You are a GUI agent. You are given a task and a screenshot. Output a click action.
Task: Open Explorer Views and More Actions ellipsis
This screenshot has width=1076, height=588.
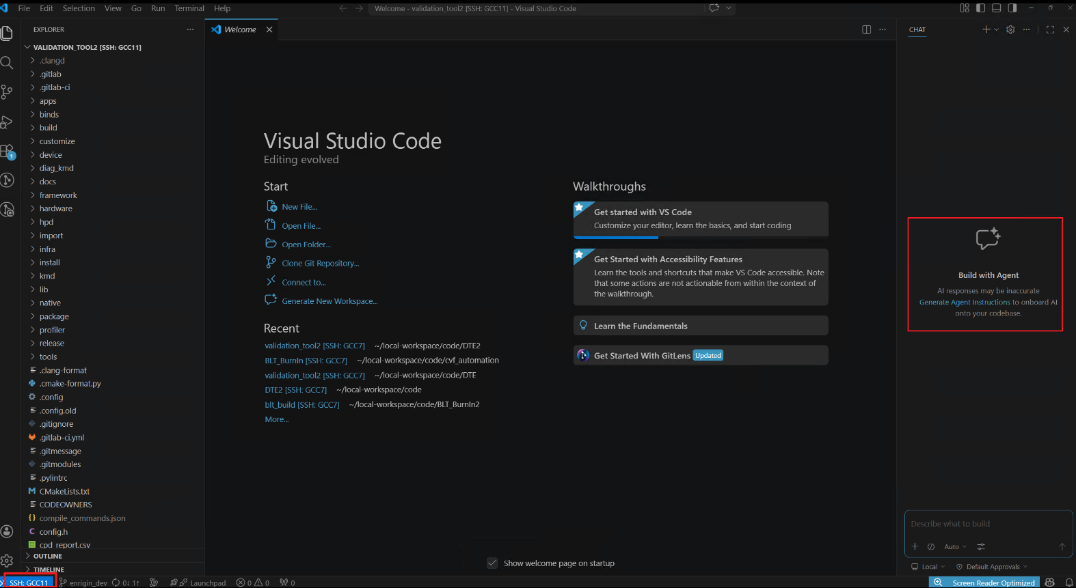190,29
